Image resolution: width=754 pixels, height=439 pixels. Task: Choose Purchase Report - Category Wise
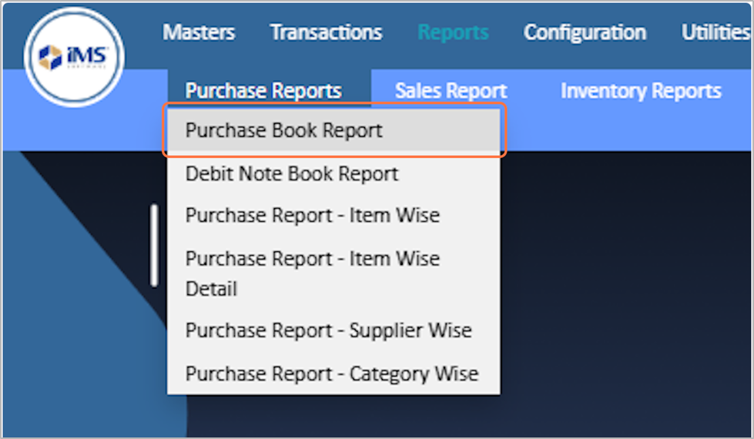click(x=332, y=374)
